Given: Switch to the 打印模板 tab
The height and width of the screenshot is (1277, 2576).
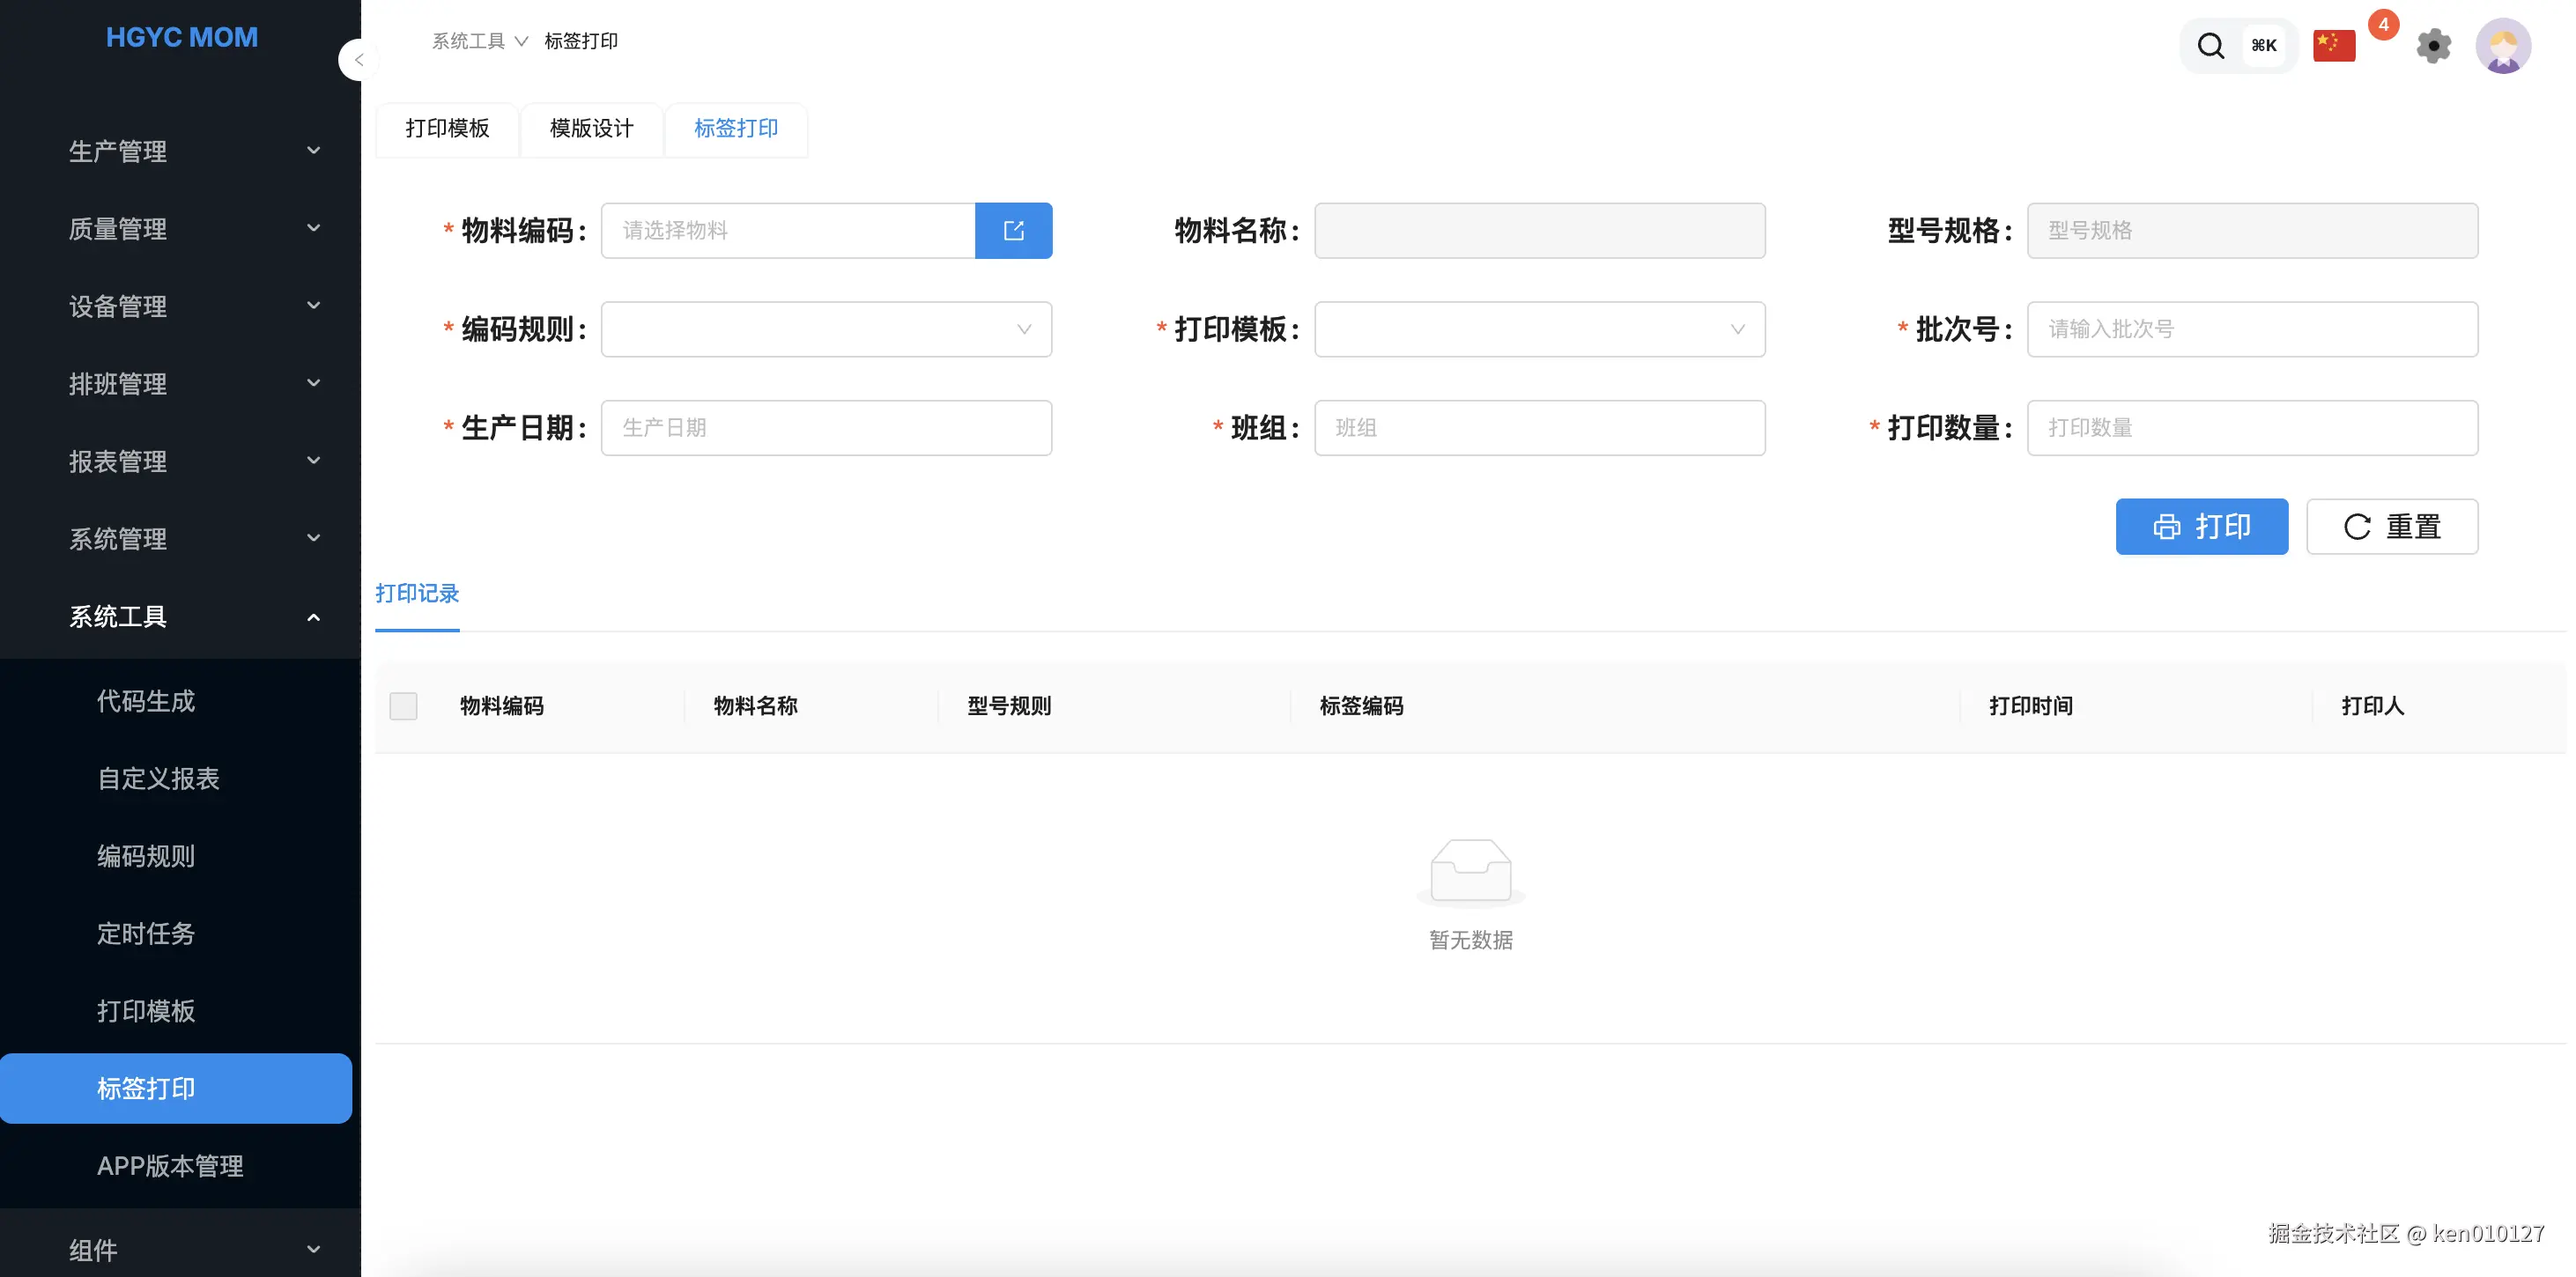Looking at the screenshot, I should point(447,129).
